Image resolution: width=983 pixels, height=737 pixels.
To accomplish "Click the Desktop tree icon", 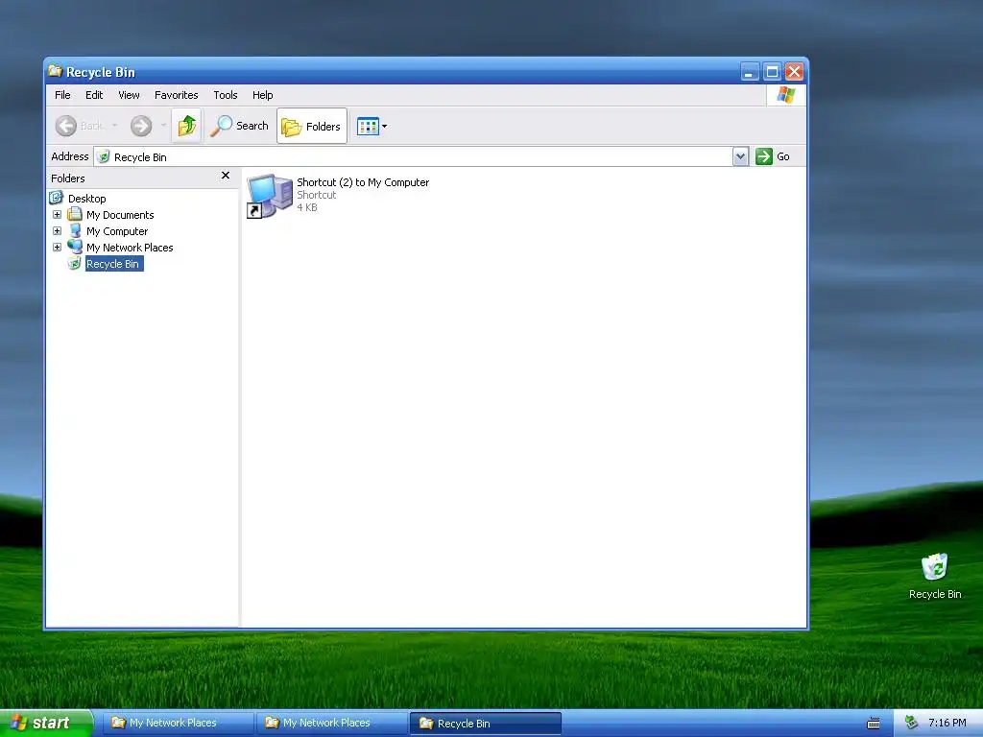I will click(x=57, y=198).
